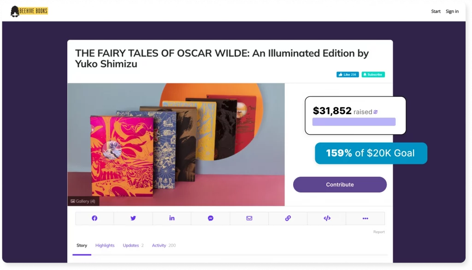472x270 pixels.
Task: Open the Gallery (4) image viewer
Action: click(83, 201)
